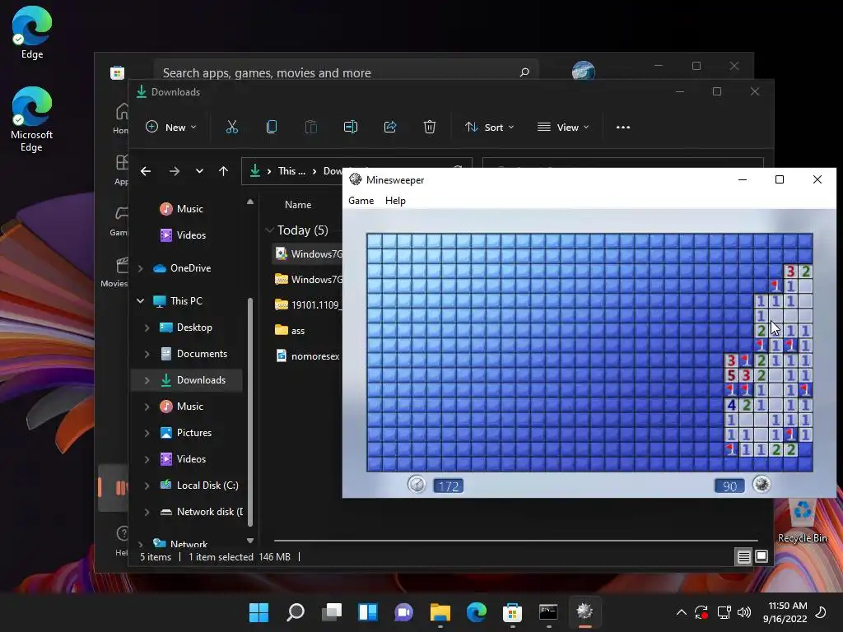
Task: Open the clock and date panel
Action: point(785,611)
